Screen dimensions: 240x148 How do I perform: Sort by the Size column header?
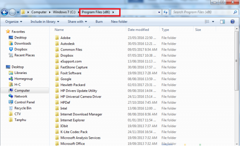point(198,30)
